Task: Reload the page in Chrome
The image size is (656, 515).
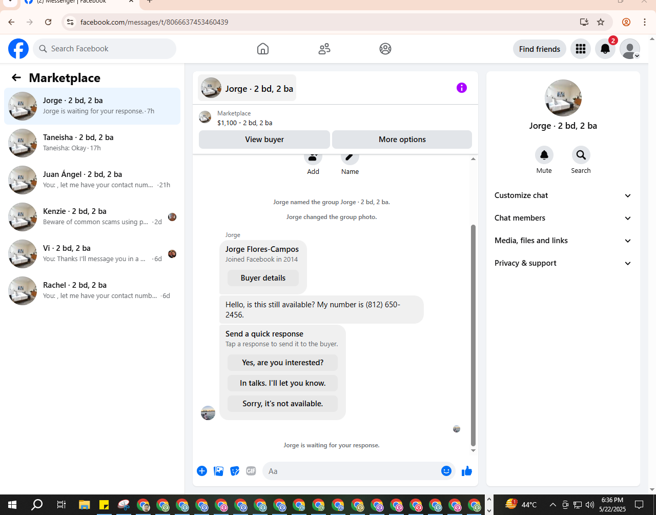Action: pos(48,22)
